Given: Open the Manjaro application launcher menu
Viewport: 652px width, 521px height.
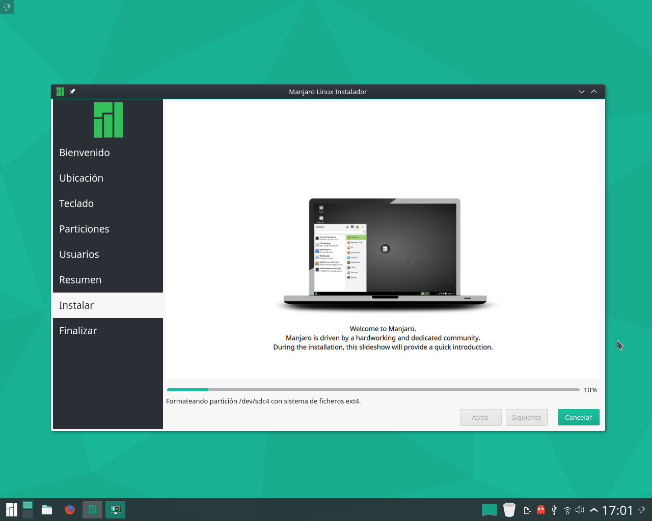Looking at the screenshot, I should coord(11,510).
